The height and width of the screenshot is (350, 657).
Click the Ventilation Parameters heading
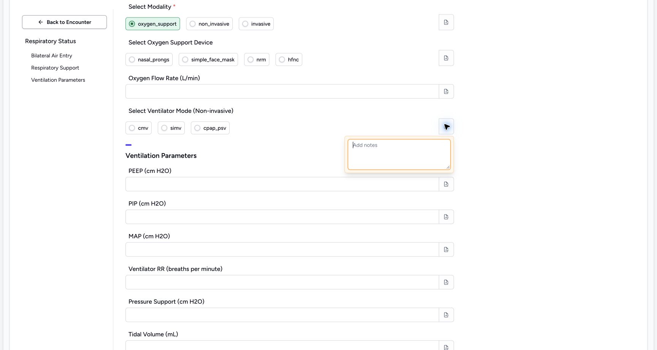(161, 156)
